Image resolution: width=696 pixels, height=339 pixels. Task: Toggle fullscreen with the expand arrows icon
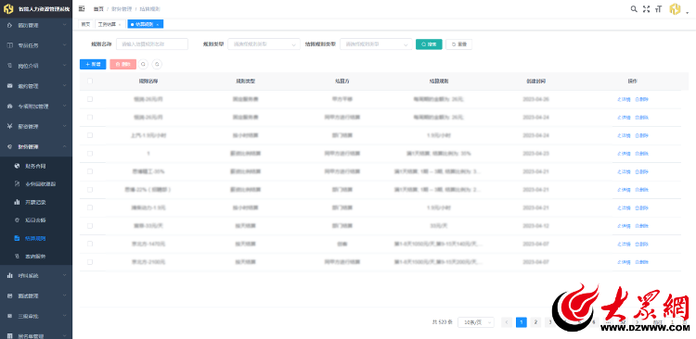(x=646, y=9)
